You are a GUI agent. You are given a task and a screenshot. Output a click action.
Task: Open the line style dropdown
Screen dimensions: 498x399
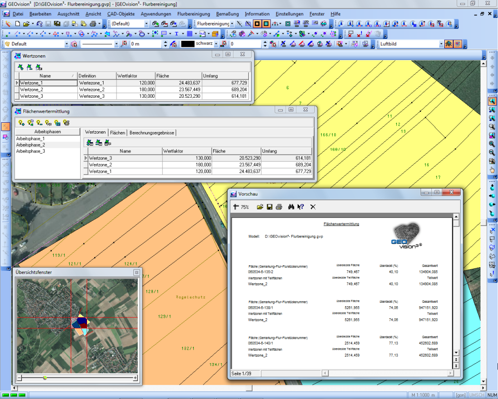pyautogui.click(x=116, y=44)
